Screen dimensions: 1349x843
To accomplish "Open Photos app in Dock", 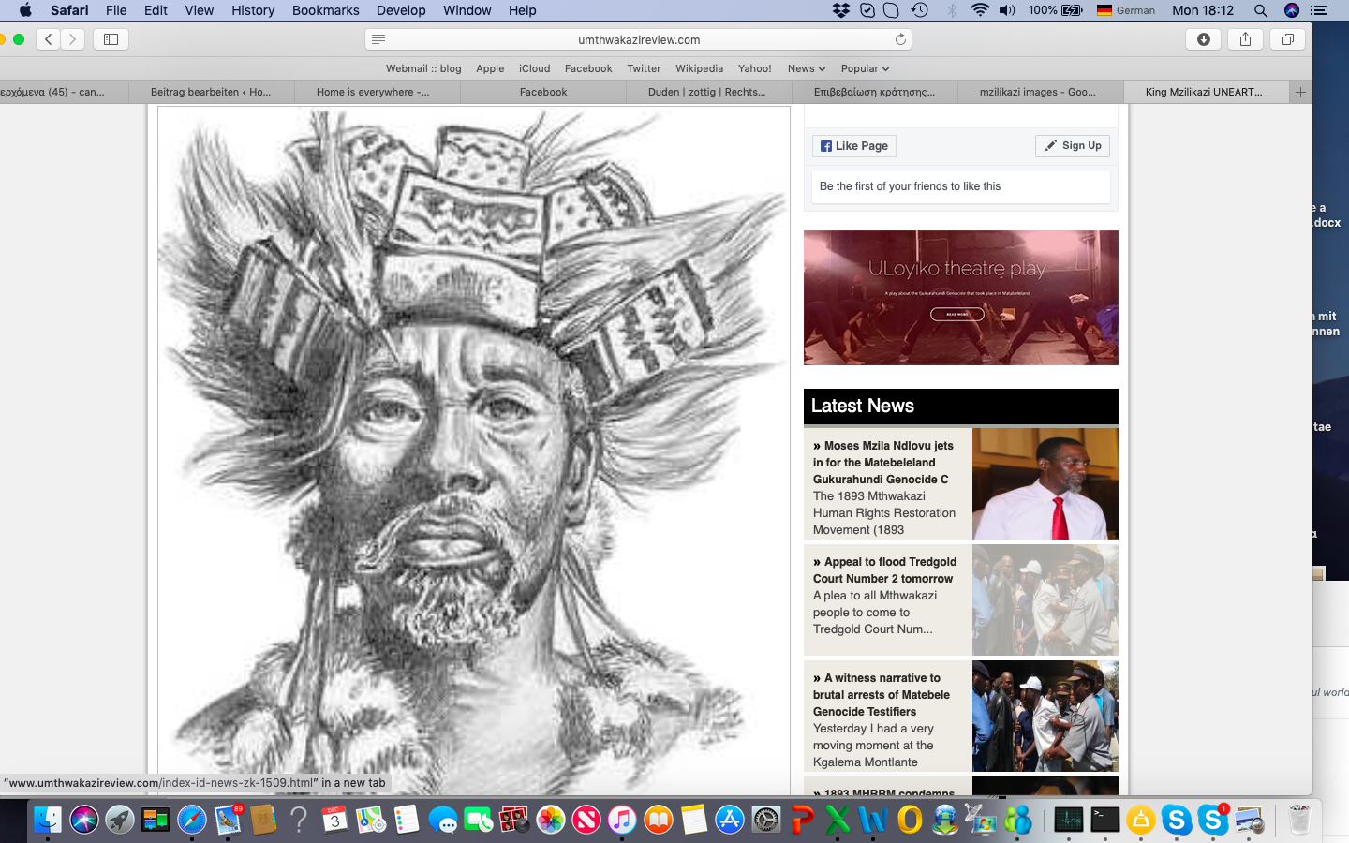I will click(551, 820).
